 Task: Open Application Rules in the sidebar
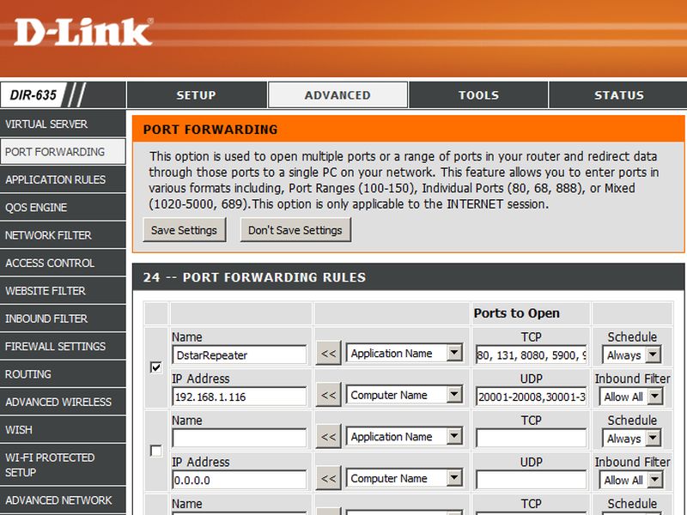(63, 179)
